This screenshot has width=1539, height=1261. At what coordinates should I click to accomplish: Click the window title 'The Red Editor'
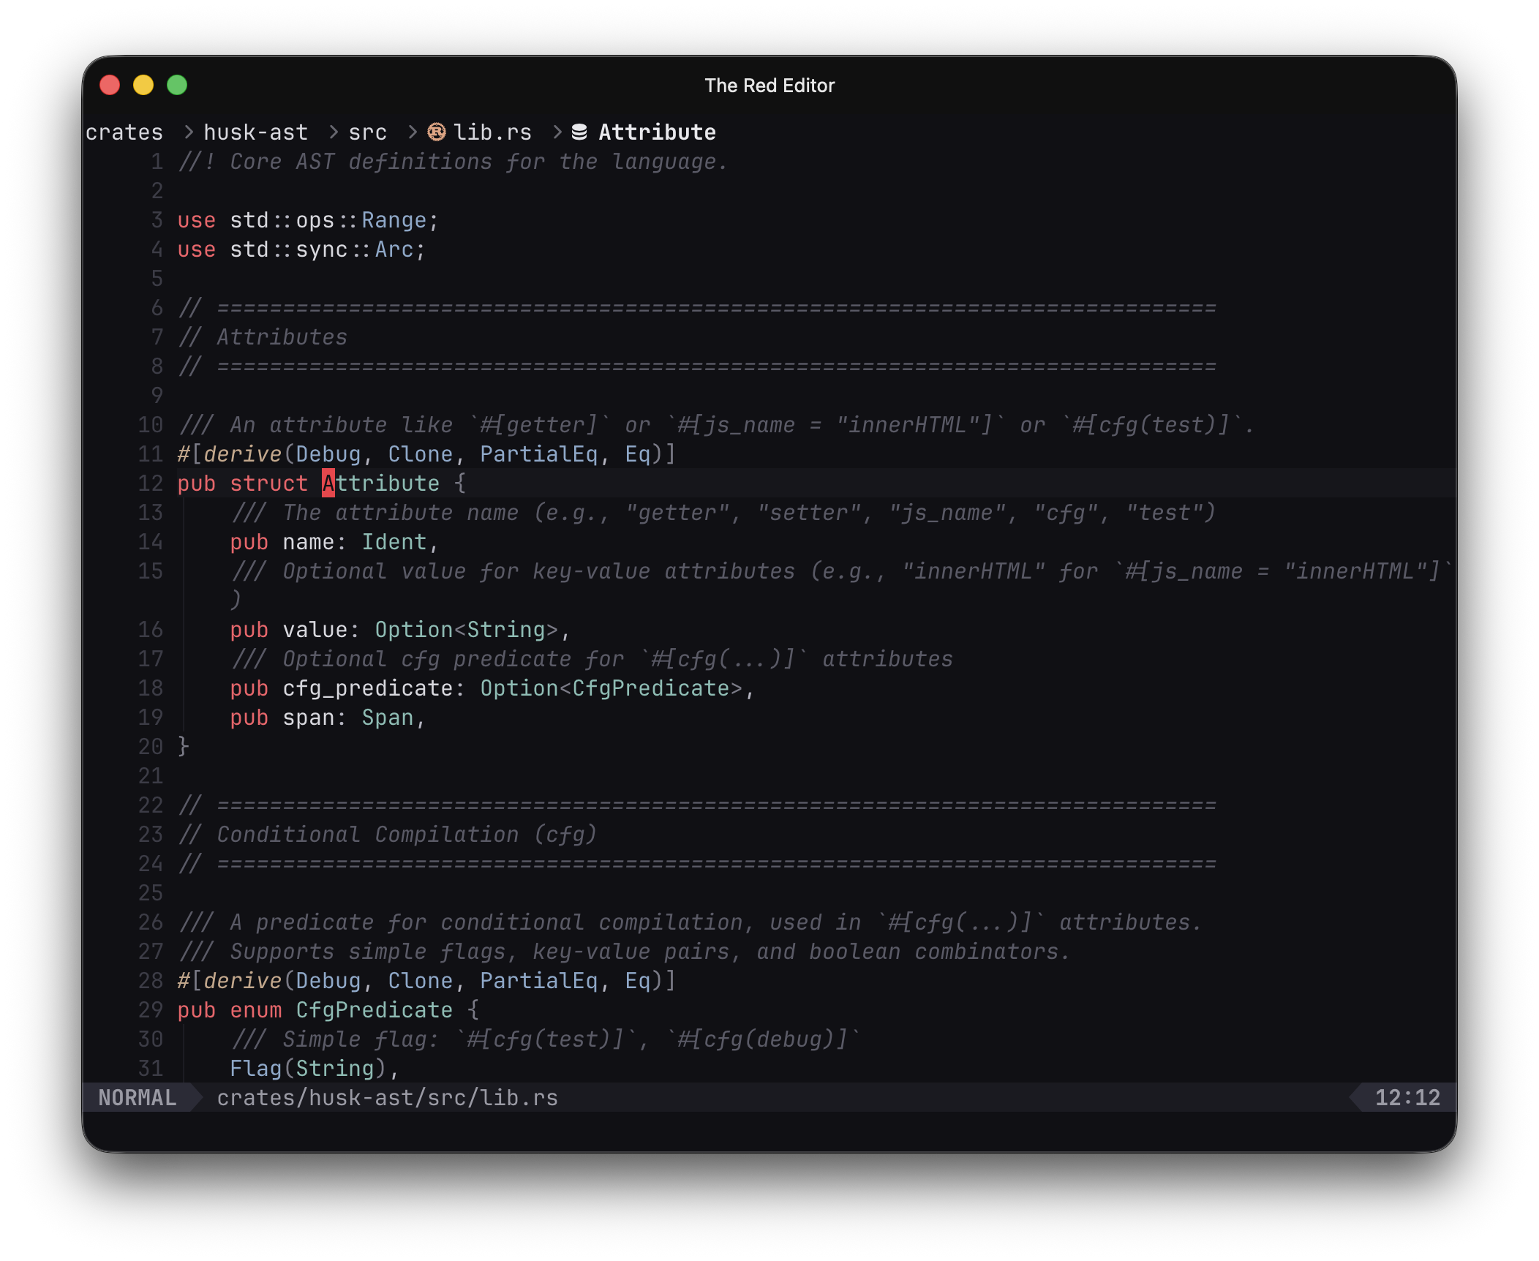pyautogui.click(x=769, y=86)
